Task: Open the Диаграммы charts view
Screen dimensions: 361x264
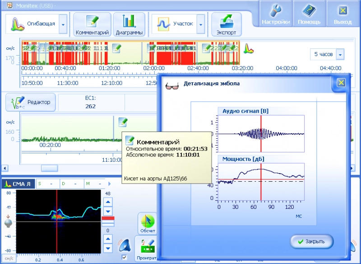Action: [x=129, y=24]
